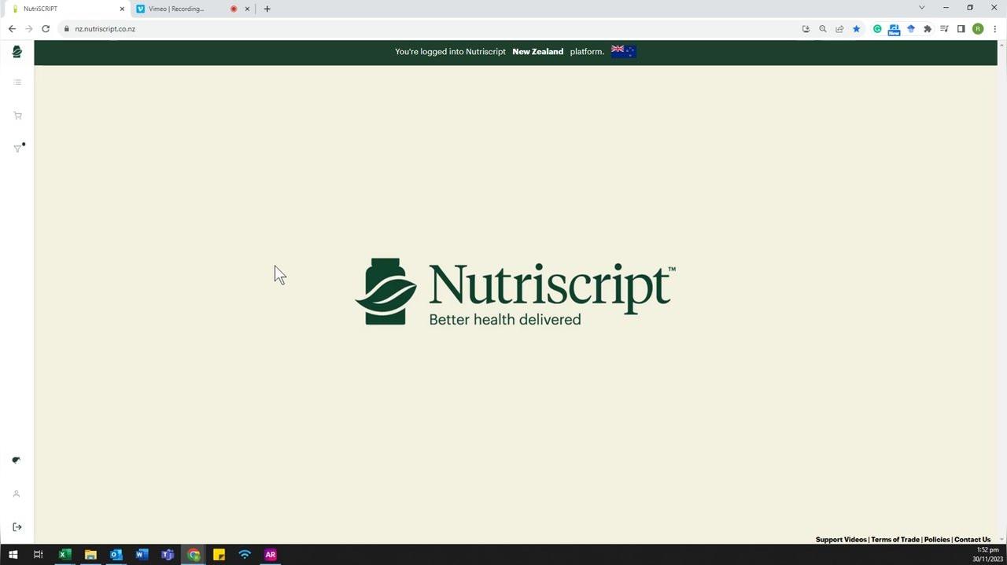Reload the current page
This screenshot has height=565, width=1007.
point(46,29)
